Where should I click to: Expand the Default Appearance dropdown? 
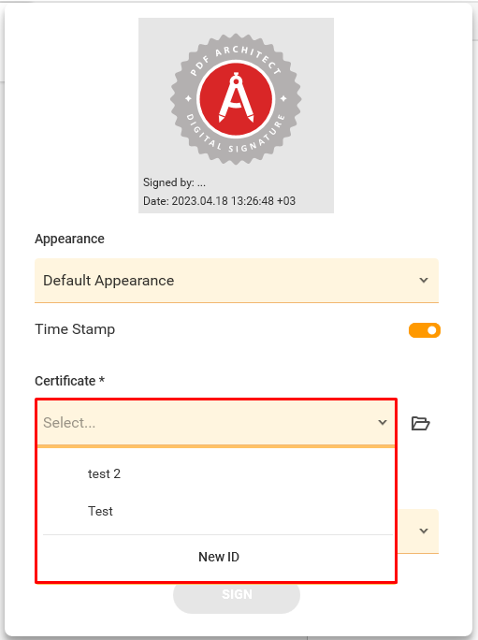point(237,281)
